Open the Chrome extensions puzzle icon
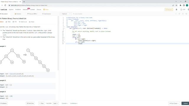189x106 pixels. [180, 5]
